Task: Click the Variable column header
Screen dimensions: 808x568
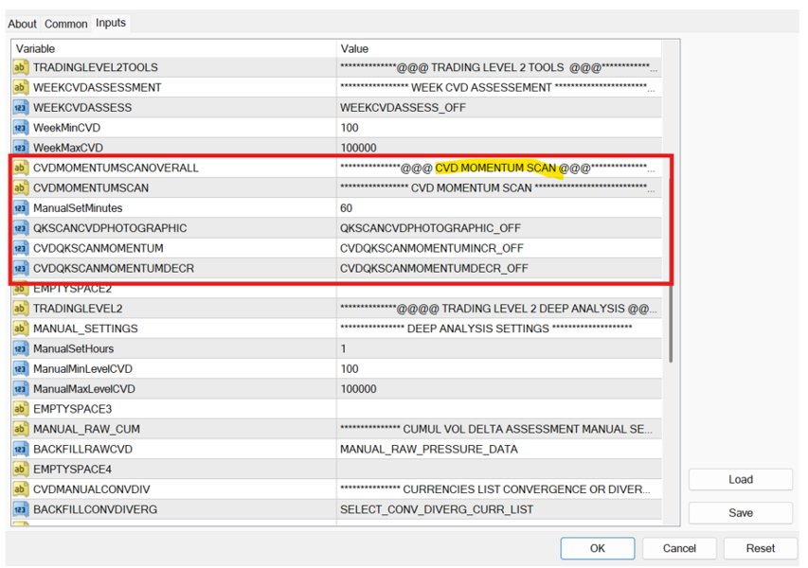Action: 173,49
